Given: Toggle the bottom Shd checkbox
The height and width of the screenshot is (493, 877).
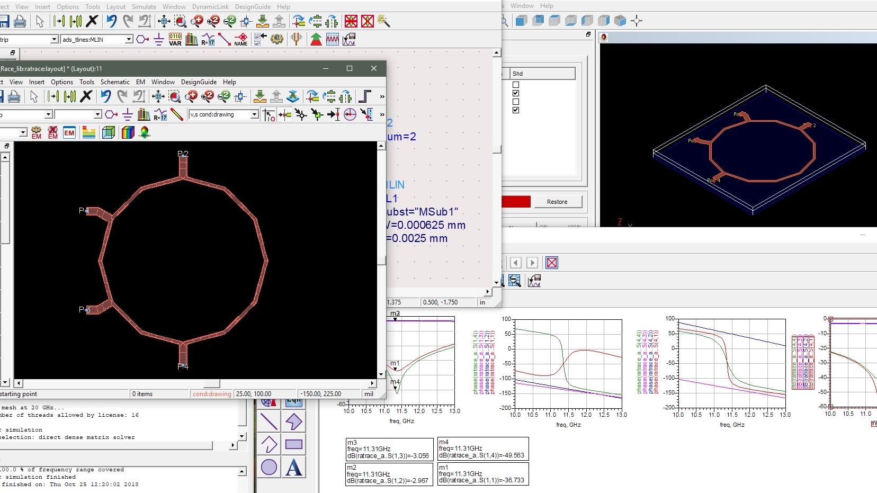Looking at the screenshot, I should (516, 110).
